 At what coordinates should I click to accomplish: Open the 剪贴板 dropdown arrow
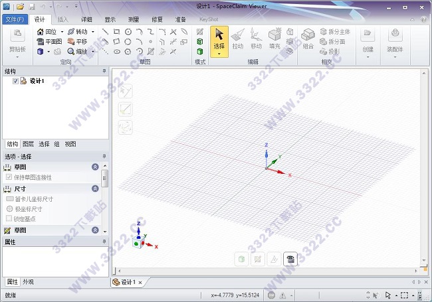click(x=17, y=57)
